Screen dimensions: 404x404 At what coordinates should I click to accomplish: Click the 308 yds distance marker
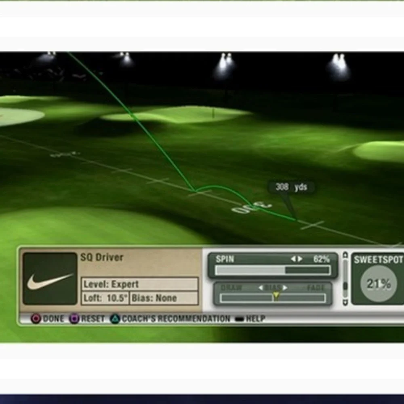click(291, 187)
